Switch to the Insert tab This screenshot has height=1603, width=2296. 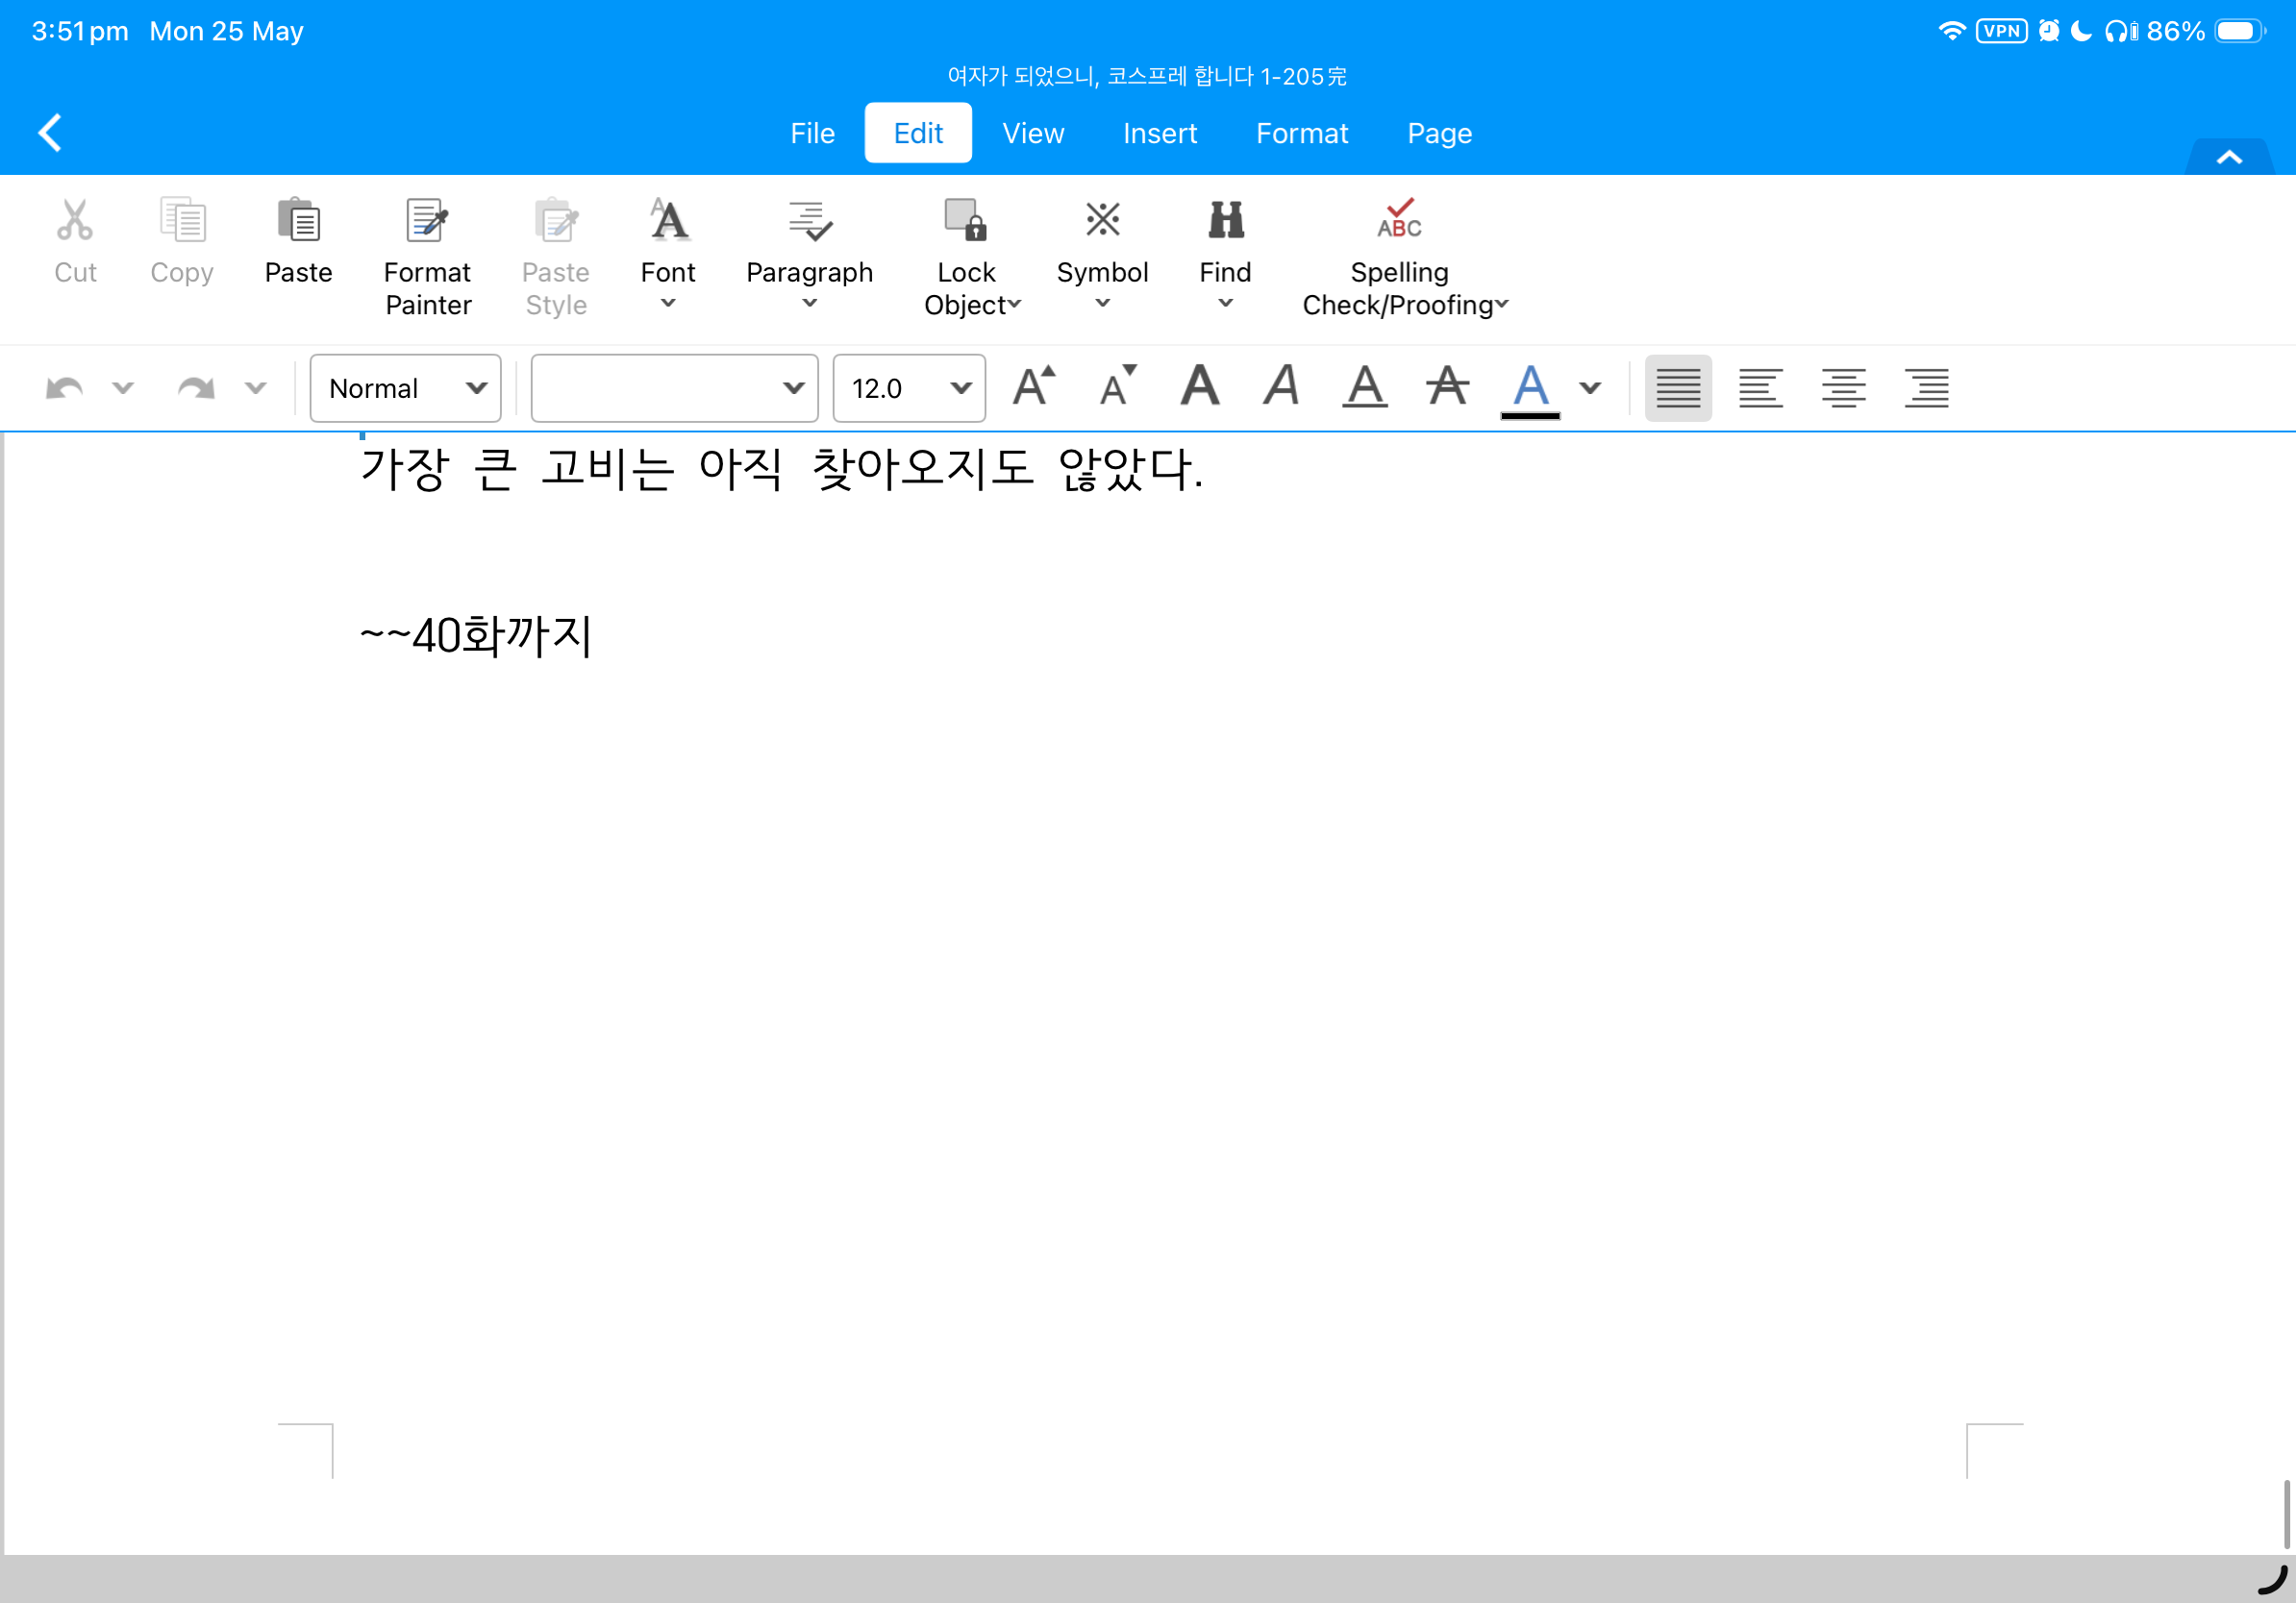click(x=1160, y=133)
